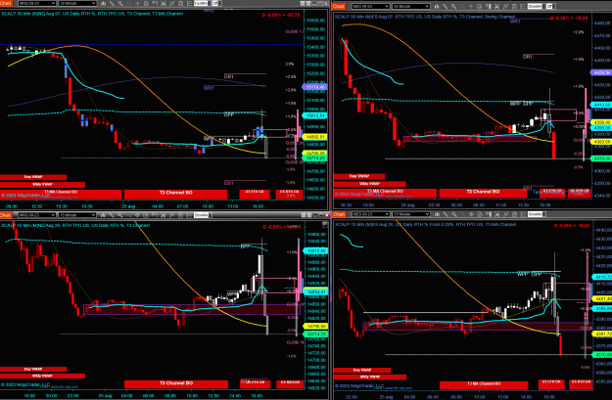The height and width of the screenshot is (400, 612).
Task: Select the Chart tab of bottom-right window
Action: point(339,214)
